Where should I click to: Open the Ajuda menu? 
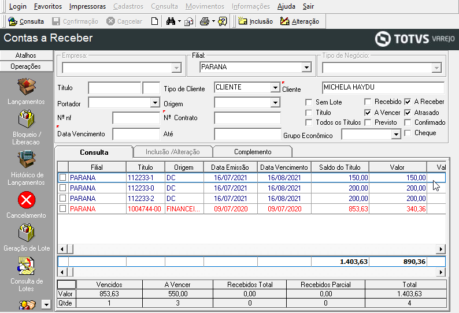[x=286, y=6]
